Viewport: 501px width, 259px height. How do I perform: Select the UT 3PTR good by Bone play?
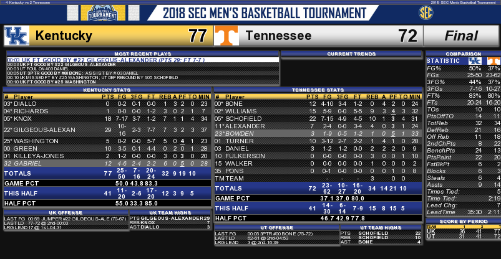pyautogui.click(x=143, y=73)
